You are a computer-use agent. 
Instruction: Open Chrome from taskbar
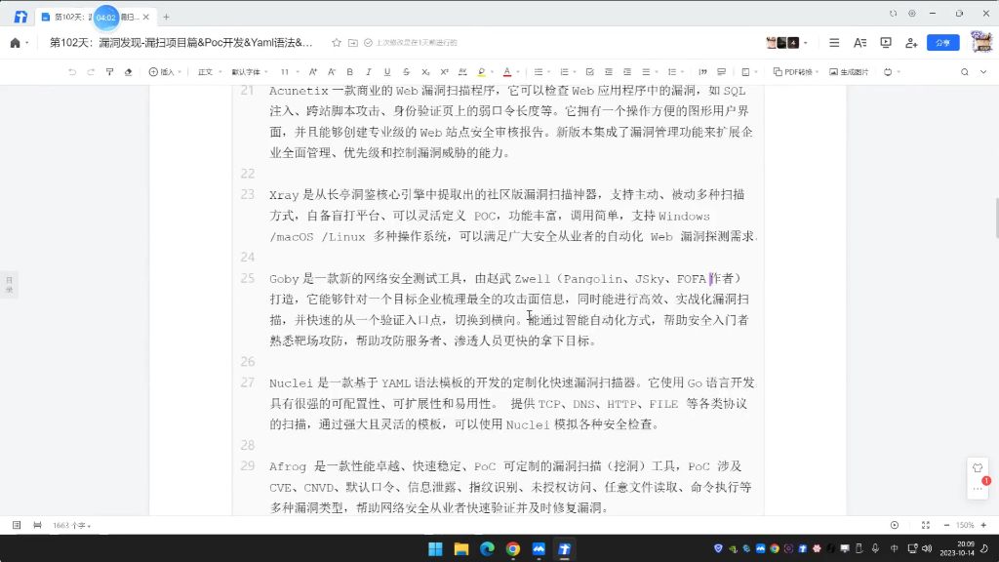point(513,548)
